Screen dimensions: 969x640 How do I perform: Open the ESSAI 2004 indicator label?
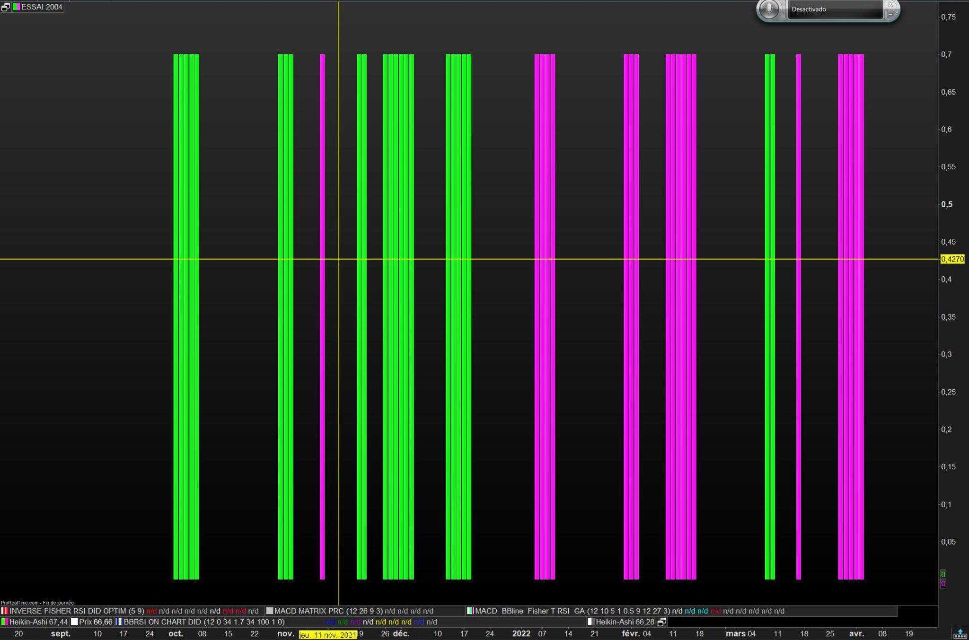[x=42, y=7]
